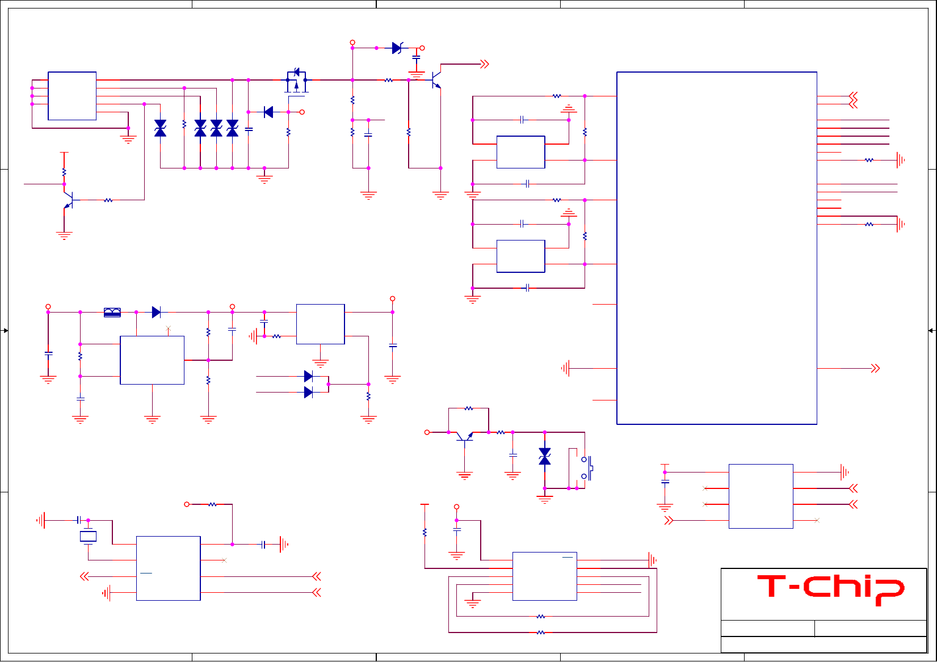Select the Schottky diode at the top
Viewport: 937px width, 662px height.
pyautogui.click(x=397, y=48)
